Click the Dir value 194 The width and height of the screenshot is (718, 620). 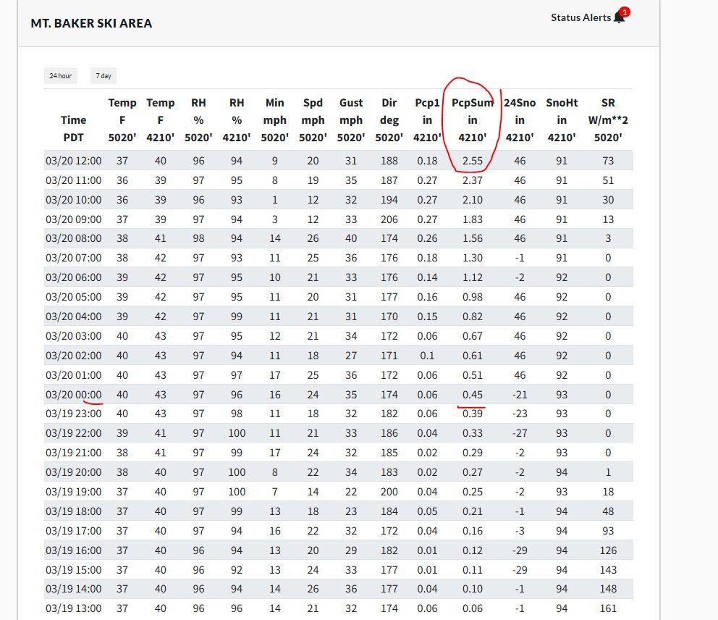click(389, 200)
